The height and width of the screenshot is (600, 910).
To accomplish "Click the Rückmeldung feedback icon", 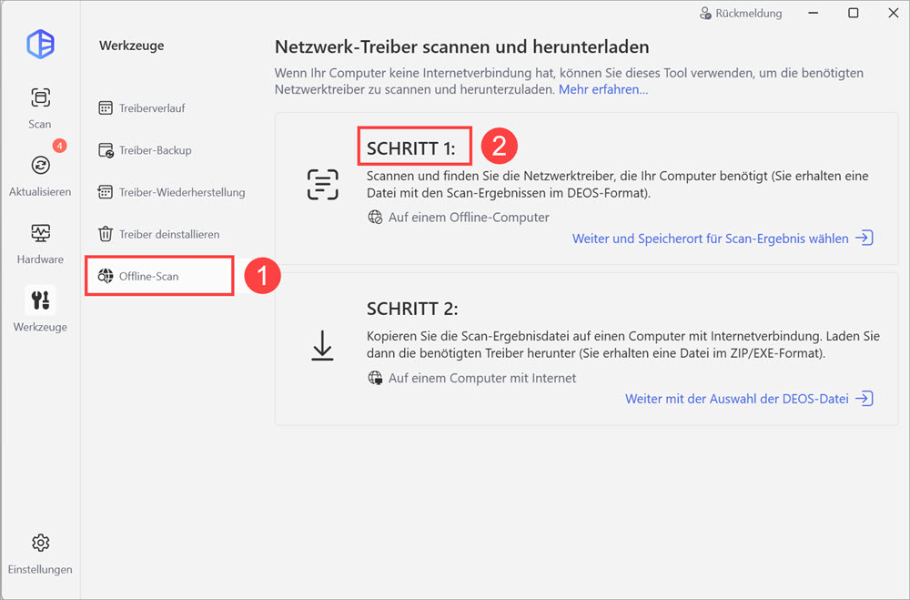I will pos(705,14).
